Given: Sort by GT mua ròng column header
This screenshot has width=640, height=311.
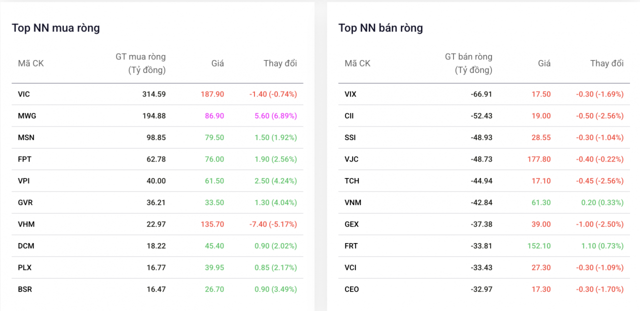Looking at the screenshot, I should [x=140, y=63].
